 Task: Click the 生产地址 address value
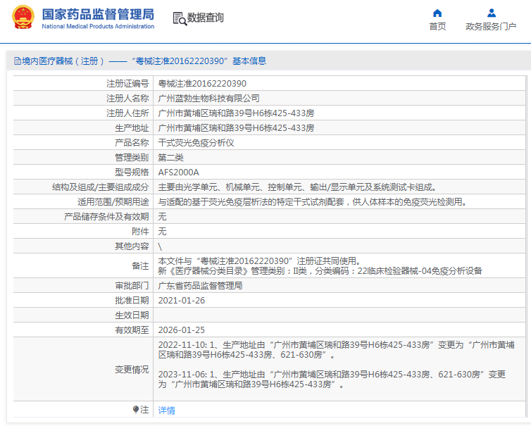(236, 128)
